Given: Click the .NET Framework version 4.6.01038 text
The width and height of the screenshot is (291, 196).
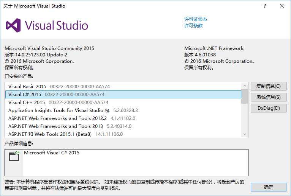Looking at the screenshot, I should click(x=200, y=55).
